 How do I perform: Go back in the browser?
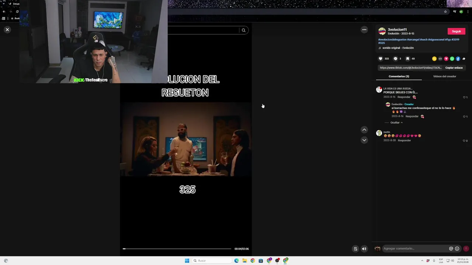4,11
